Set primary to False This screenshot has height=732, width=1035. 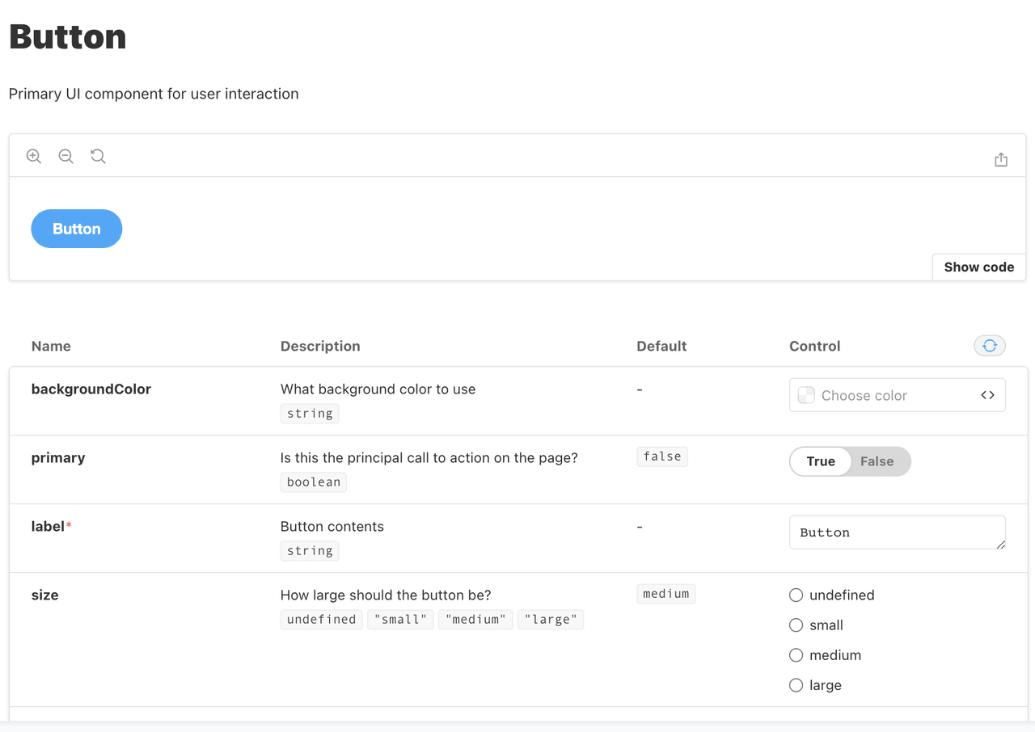pyautogui.click(x=877, y=461)
